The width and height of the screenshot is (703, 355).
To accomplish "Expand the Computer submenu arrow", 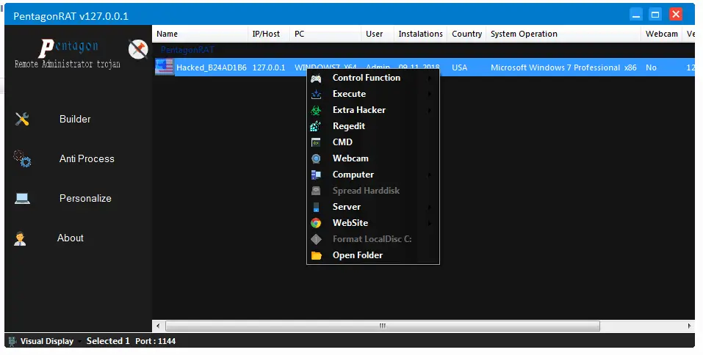I will [430, 175].
